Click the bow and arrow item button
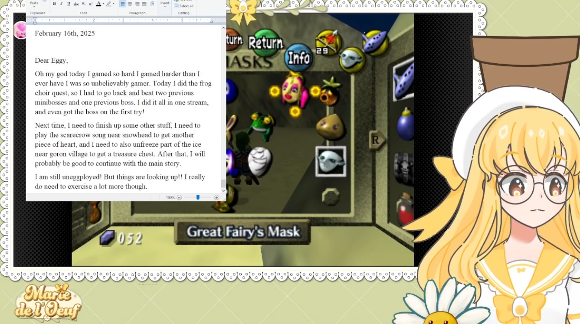The width and height of the screenshot is (580, 324). [328, 43]
